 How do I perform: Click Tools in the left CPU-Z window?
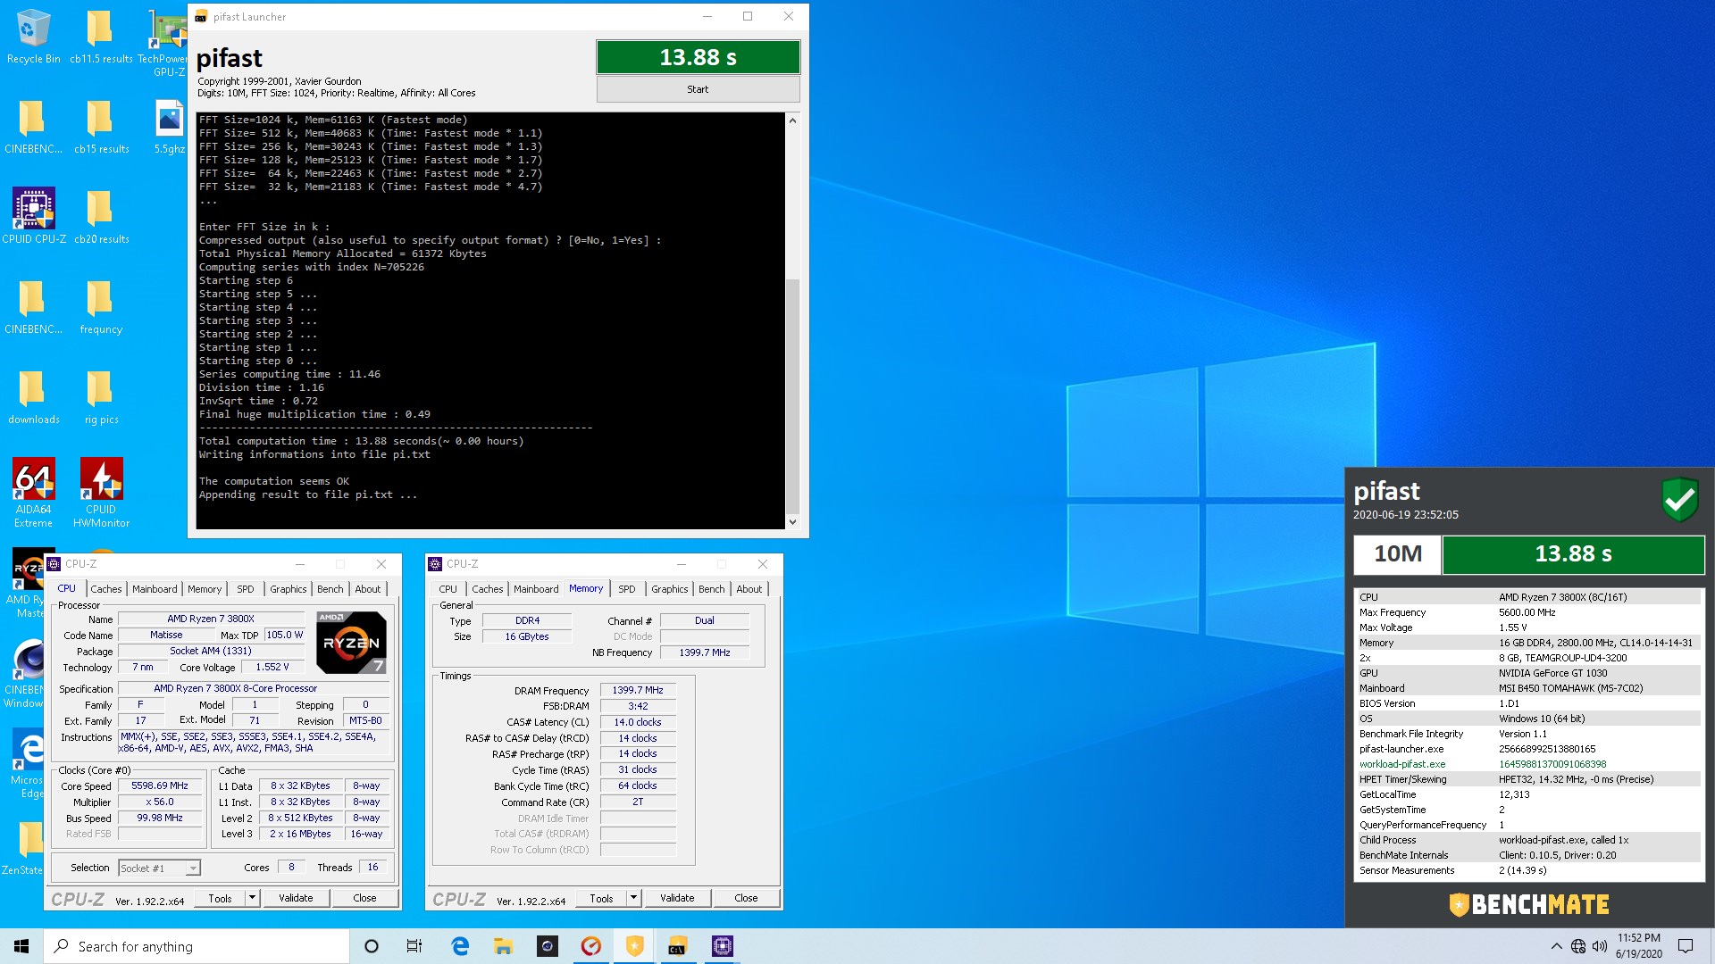220,898
